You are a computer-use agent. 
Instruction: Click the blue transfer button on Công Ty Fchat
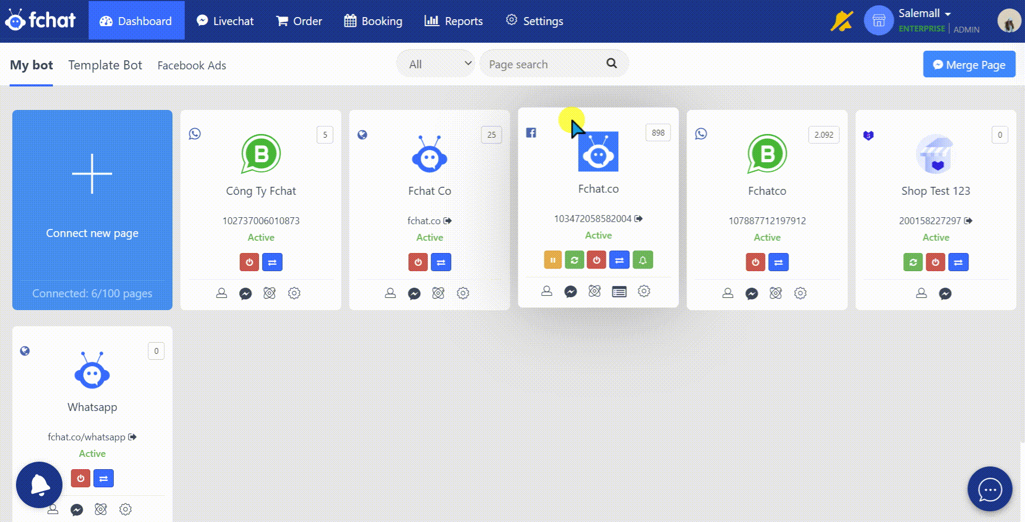coord(272,262)
